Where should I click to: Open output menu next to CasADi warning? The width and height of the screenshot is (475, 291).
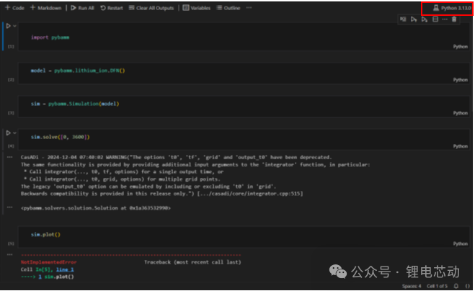pos(10,157)
